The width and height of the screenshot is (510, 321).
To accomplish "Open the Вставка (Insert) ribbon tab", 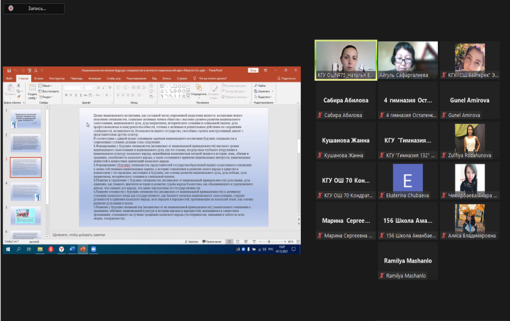I will (39, 78).
